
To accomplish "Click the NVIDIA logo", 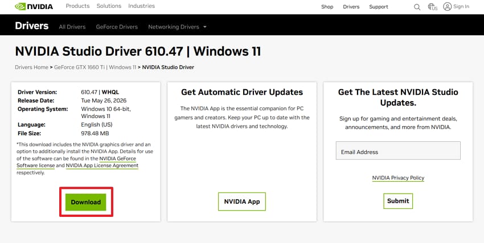I will 34,6.
